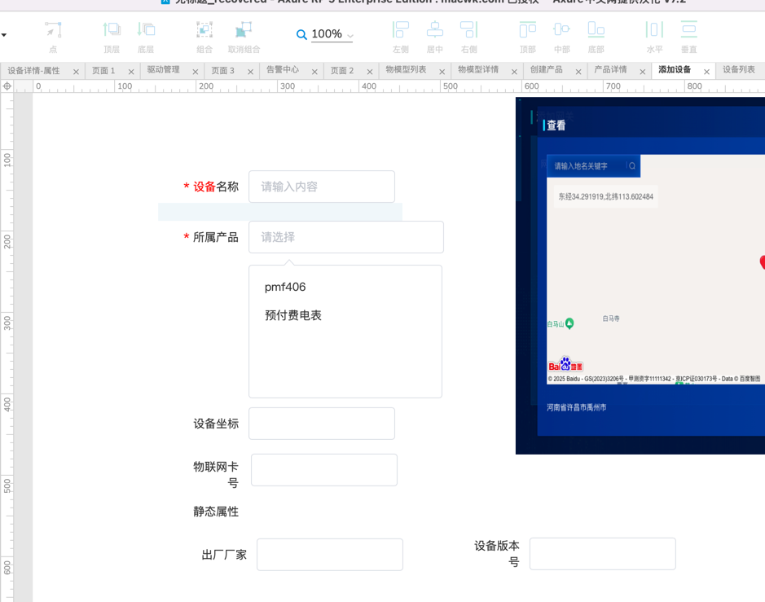Screen dimensions: 765x602
Task: Click the map location search box
Action: tap(587, 166)
